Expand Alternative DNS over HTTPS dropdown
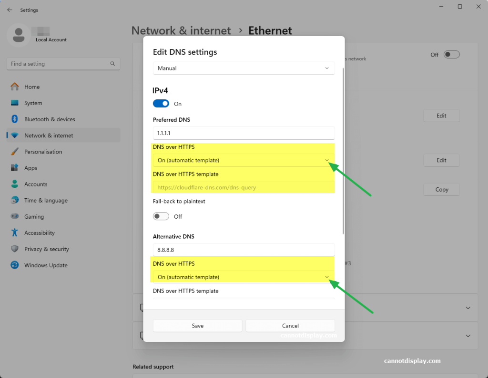This screenshot has height=378, width=488. [244, 277]
